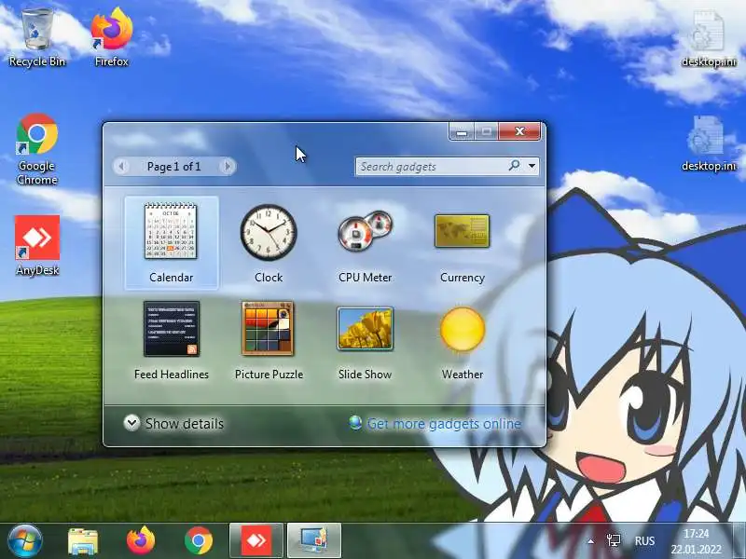Open the taskbar clock showing 17:24

(x=697, y=541)
